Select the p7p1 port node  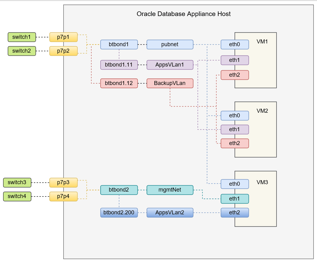63,37
